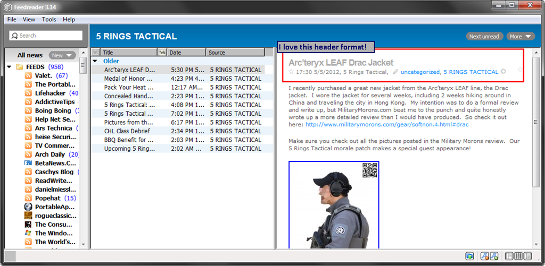Click the PortableApps feed globe icon

(x=29, y=207)
